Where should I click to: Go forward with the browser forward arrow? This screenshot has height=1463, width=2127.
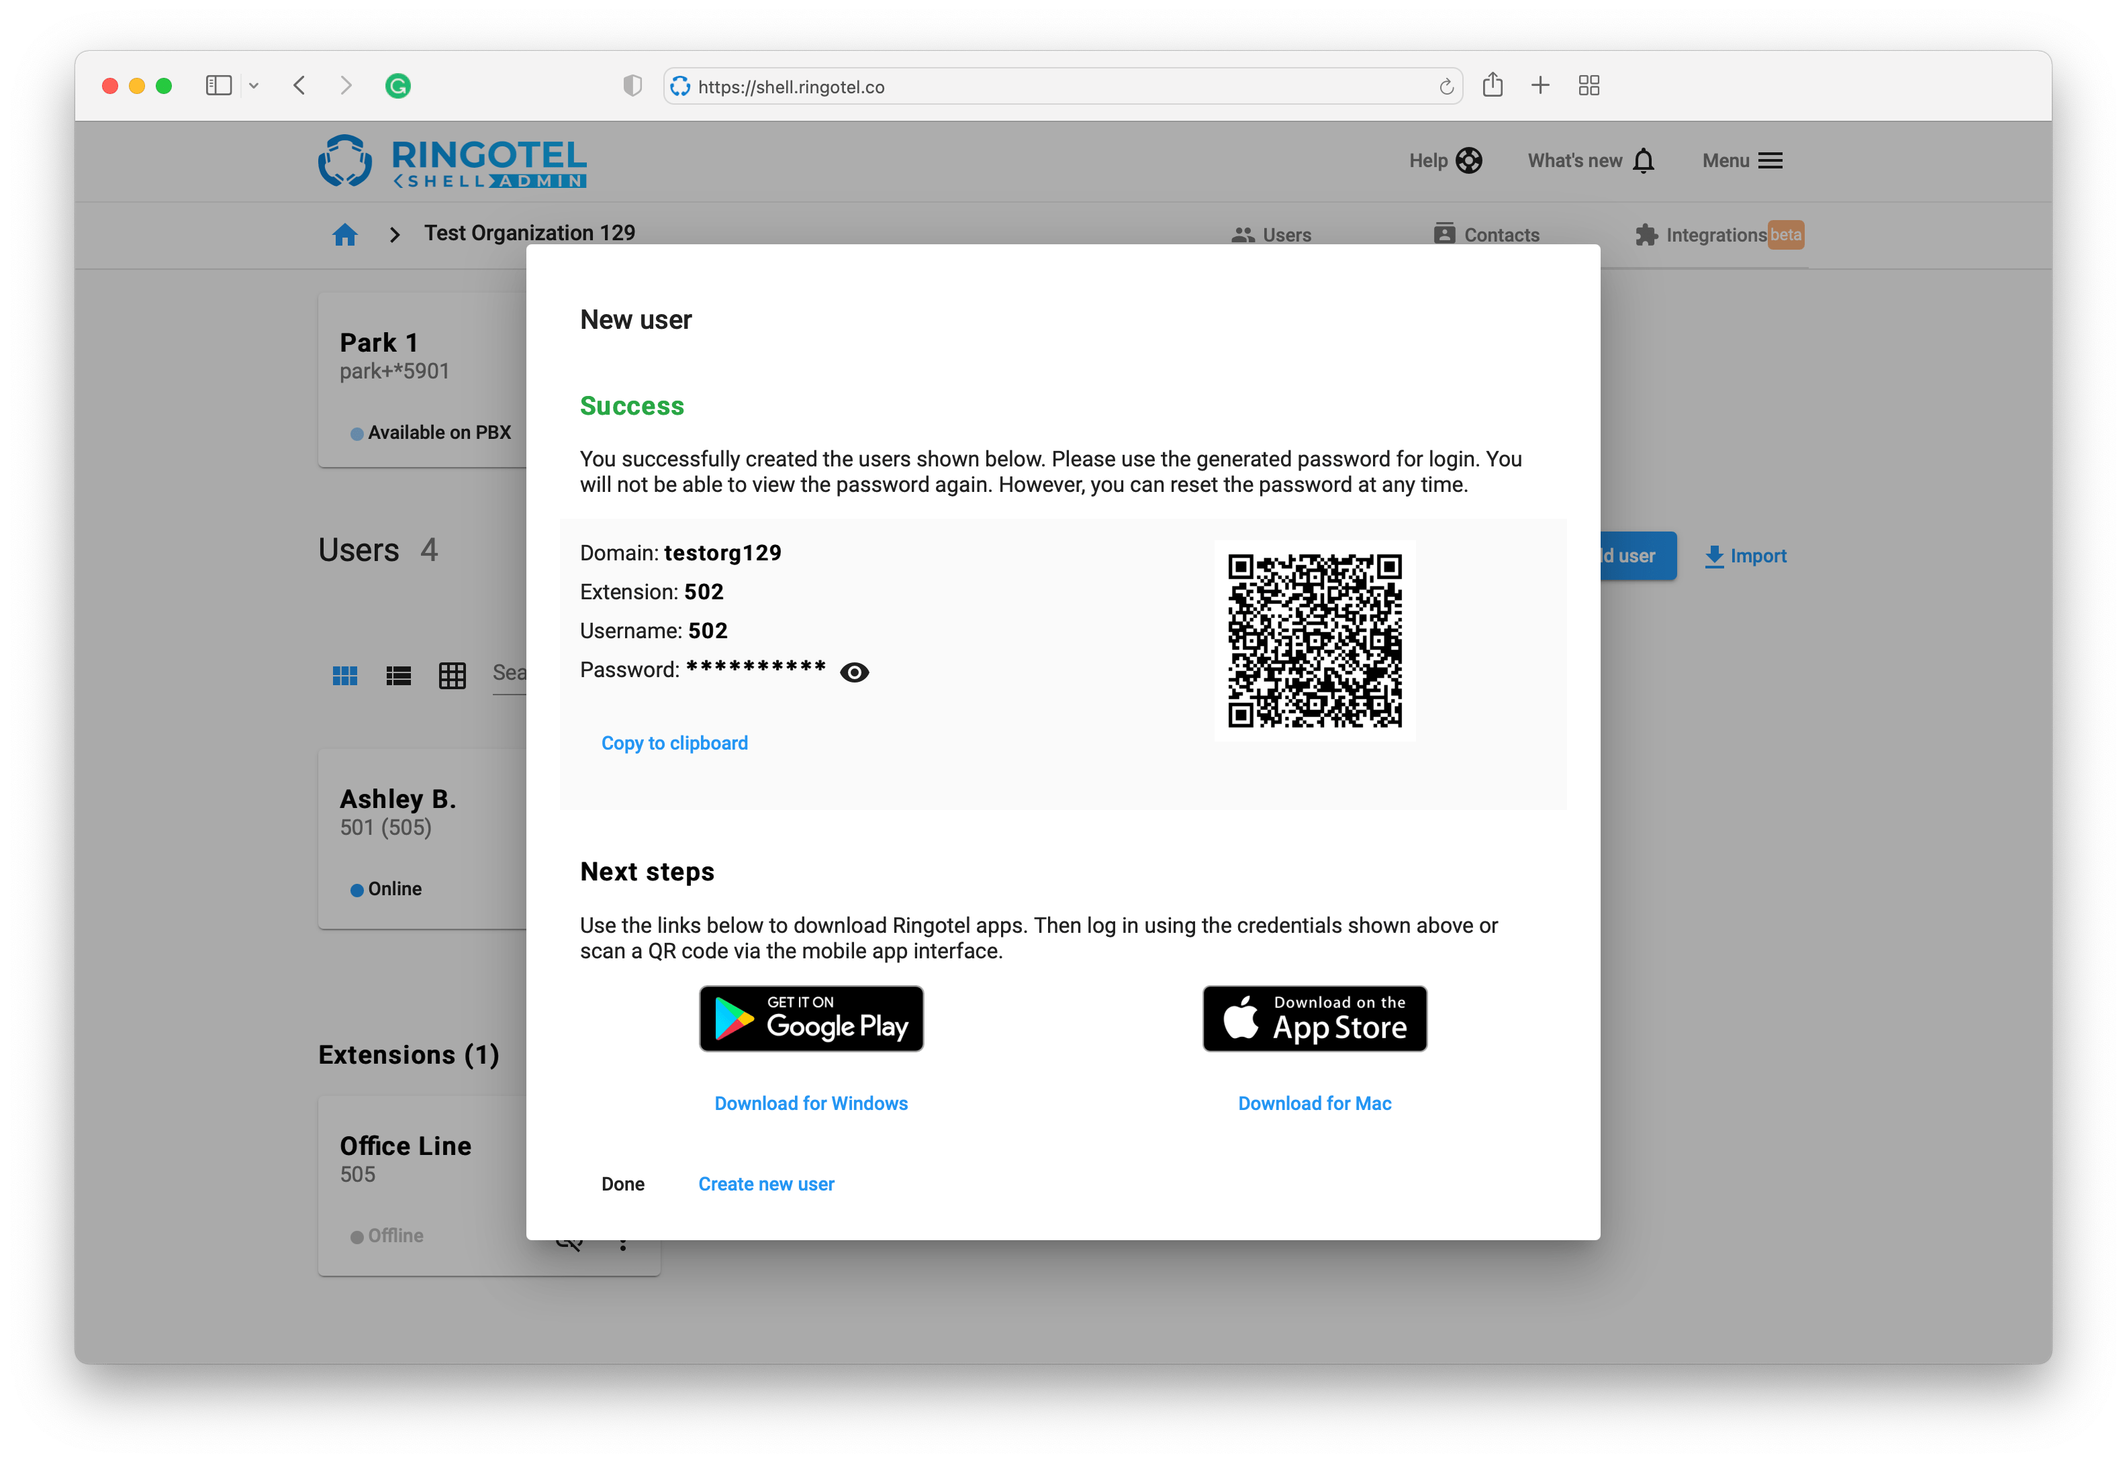[346, 85]
